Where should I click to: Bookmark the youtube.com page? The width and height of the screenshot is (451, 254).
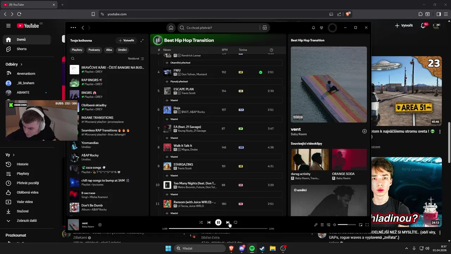point(93,14)
